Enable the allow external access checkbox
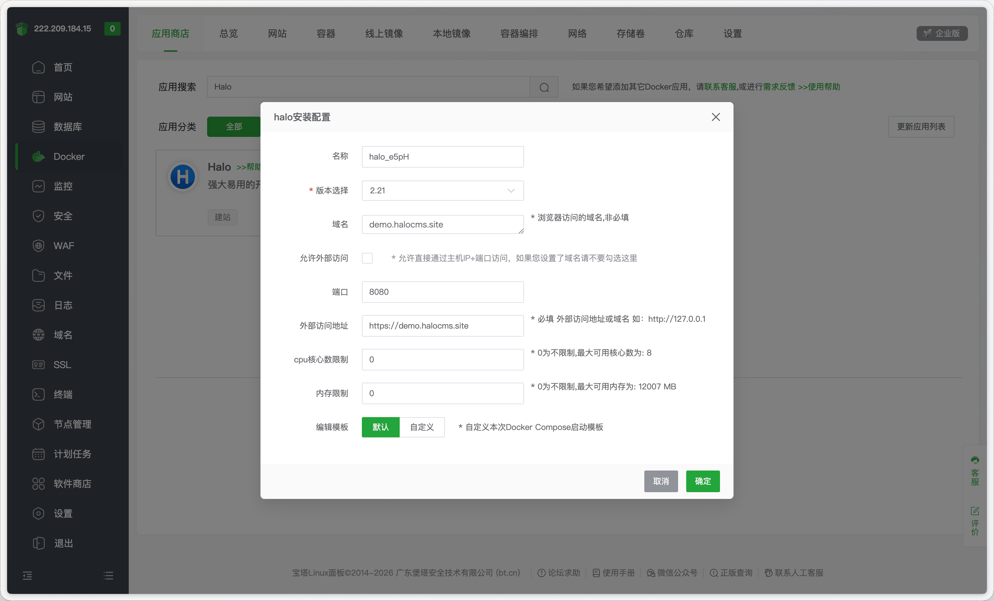 pyautogui.click(x=367, y=258)
